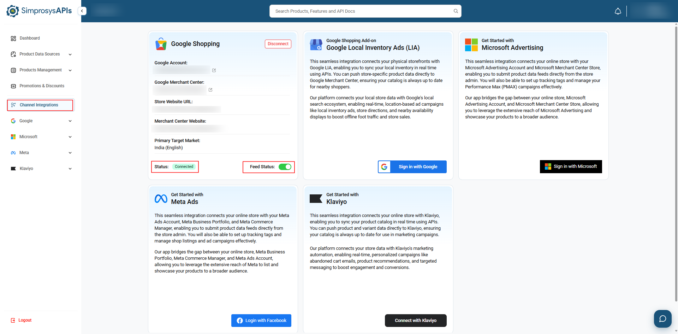This screenshot has height=334, width=678.
Task: Click the Google Shopping card logo
Action: coord(161,44)
